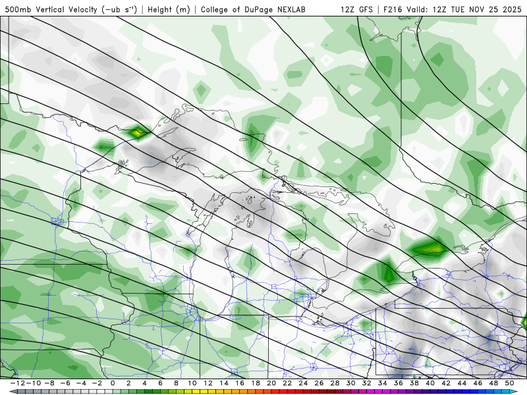Screen dimensions: 527x395
Task: Click the -12 value on color scale
Action: tap(17, 383)
